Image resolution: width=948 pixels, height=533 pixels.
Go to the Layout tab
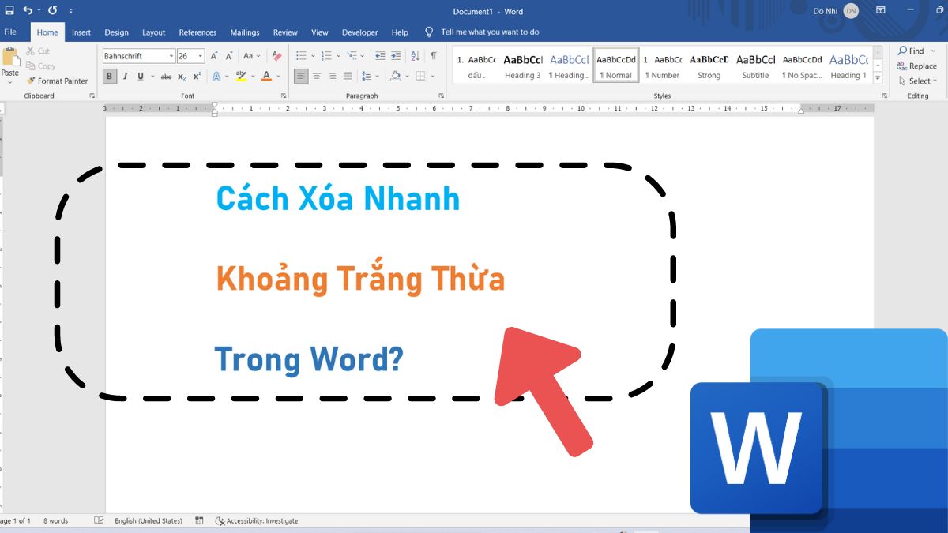coord(153,32)
